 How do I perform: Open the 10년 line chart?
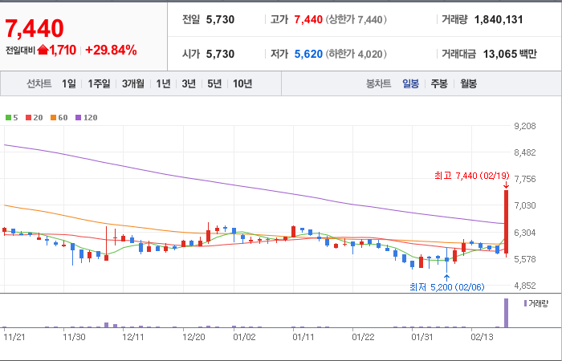[x=242, y=84]
